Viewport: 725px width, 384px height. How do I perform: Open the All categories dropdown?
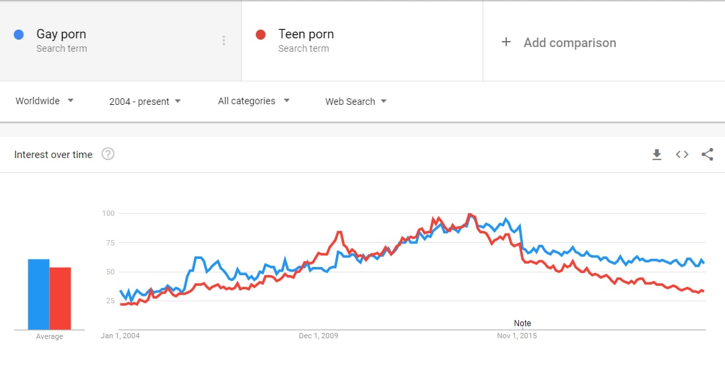(253, 101)
